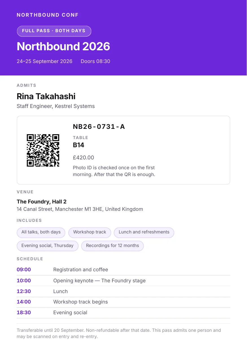Click attendee name 'Rina Takahashi'
Screen dimensions: 247x351
click(46, 96)
